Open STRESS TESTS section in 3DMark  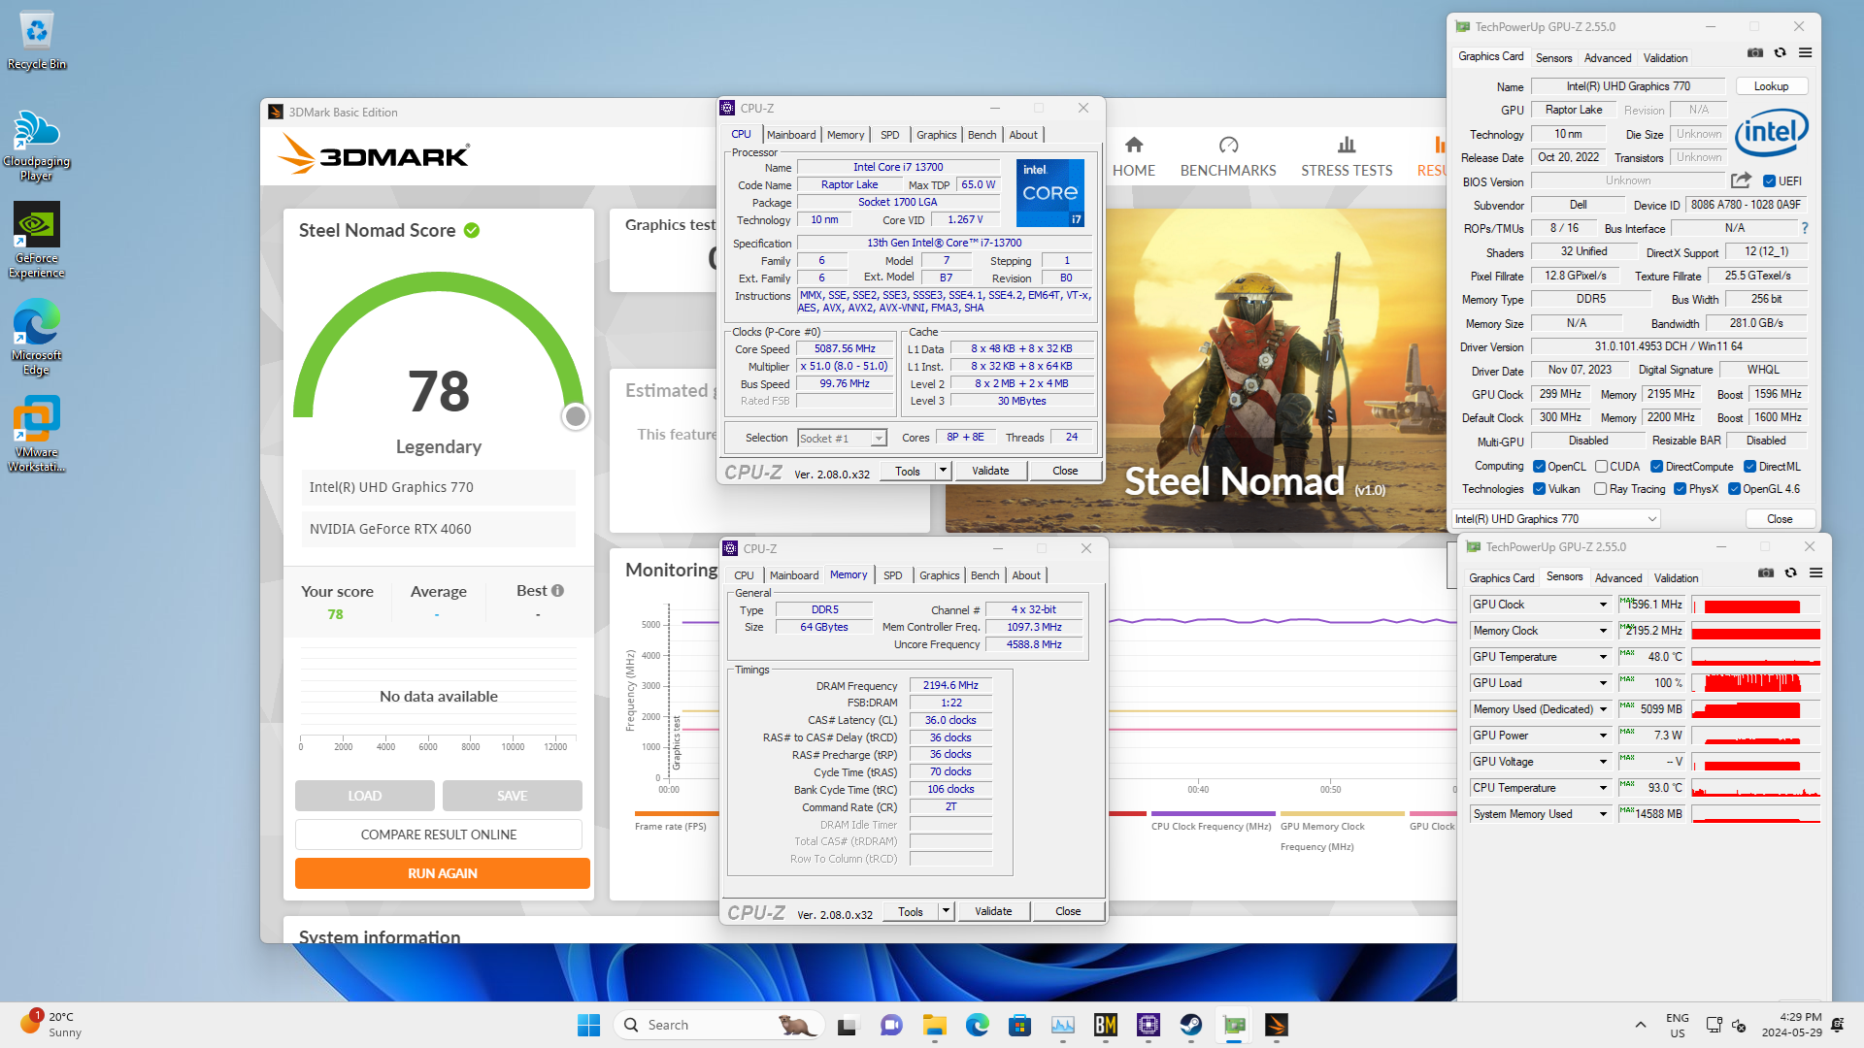click(x=1347, y=157)
